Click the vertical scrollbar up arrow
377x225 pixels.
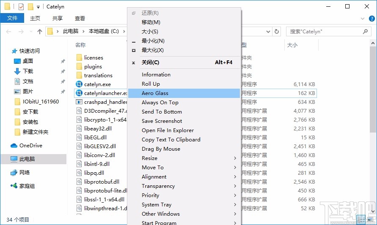coord(373,43)
